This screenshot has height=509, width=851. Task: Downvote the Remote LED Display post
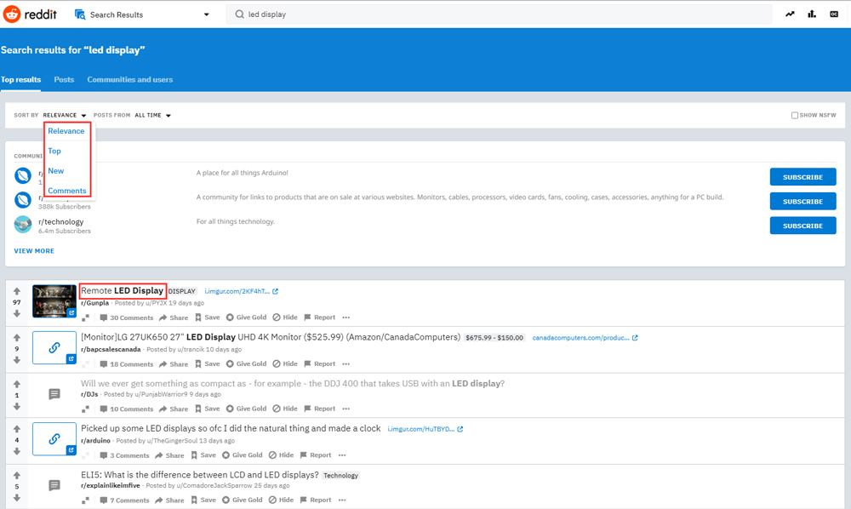17,313
